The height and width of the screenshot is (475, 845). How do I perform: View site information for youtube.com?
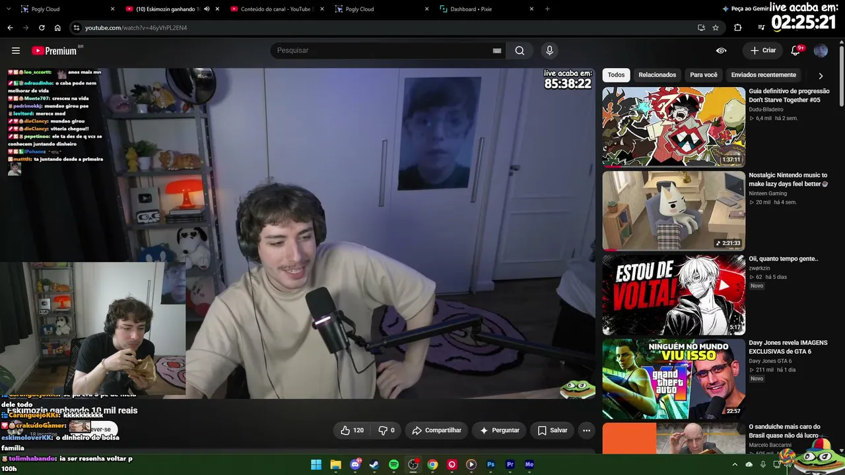click(x=77, y=28)
